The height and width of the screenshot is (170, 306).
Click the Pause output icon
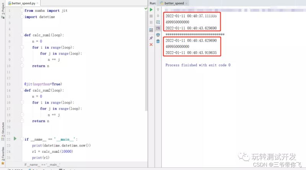coord(151,22)
